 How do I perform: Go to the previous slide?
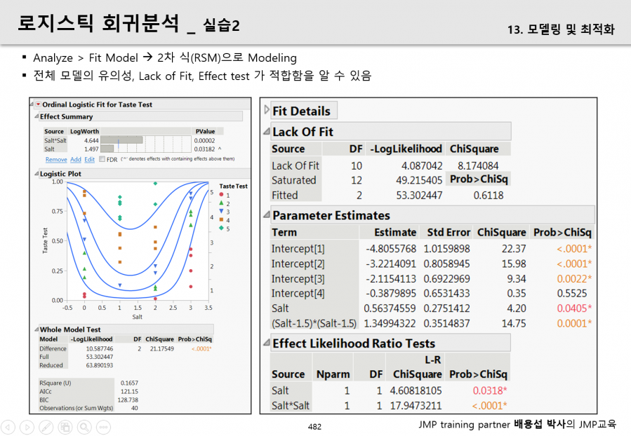[8, 427]
